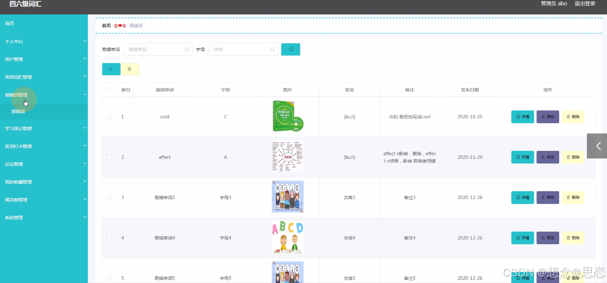Open the gray side arrow panel

tap(597, 146)
